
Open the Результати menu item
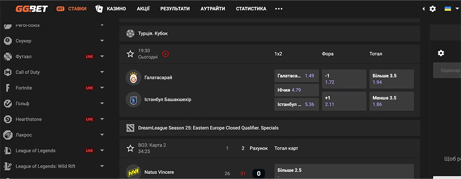[x=175, y=9]
